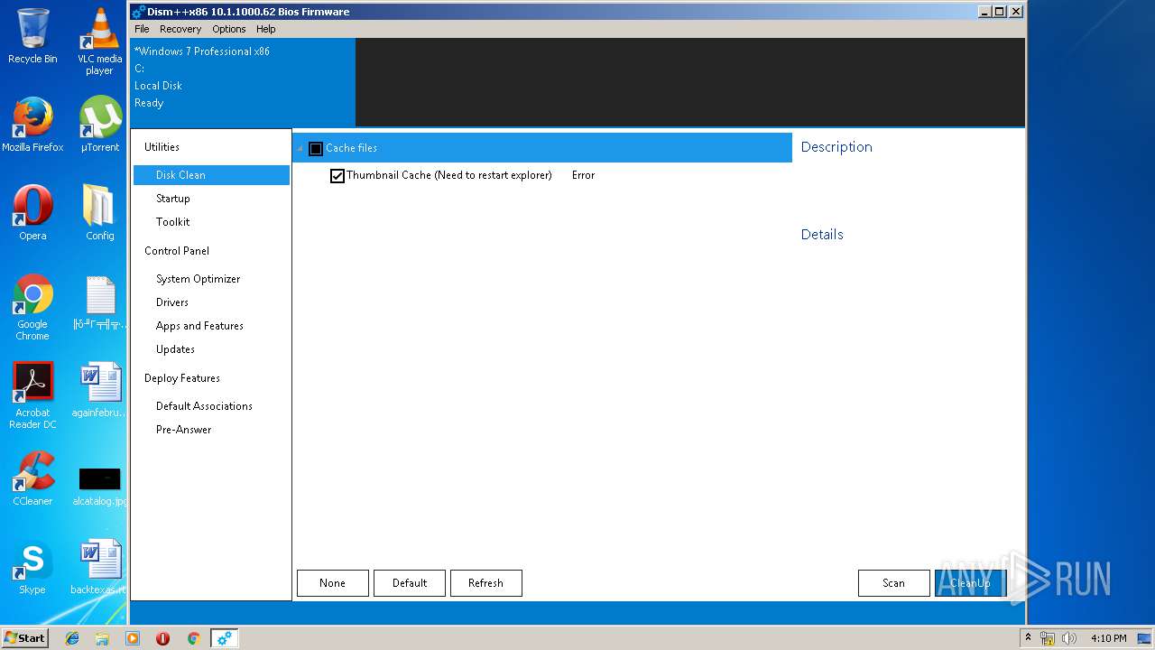Click the Start button on taskbar
The width and height of the screenshot is (1155, 650).
coord(25,638)
